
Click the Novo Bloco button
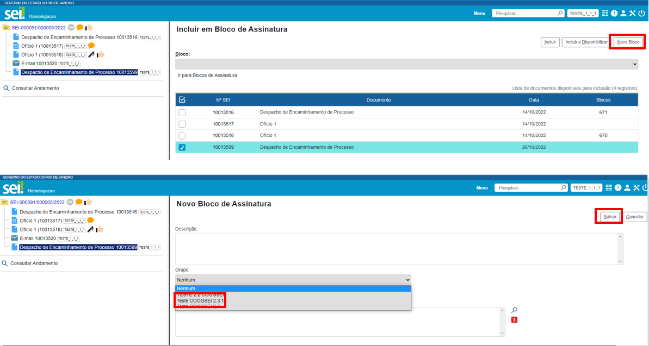[628, 42]
